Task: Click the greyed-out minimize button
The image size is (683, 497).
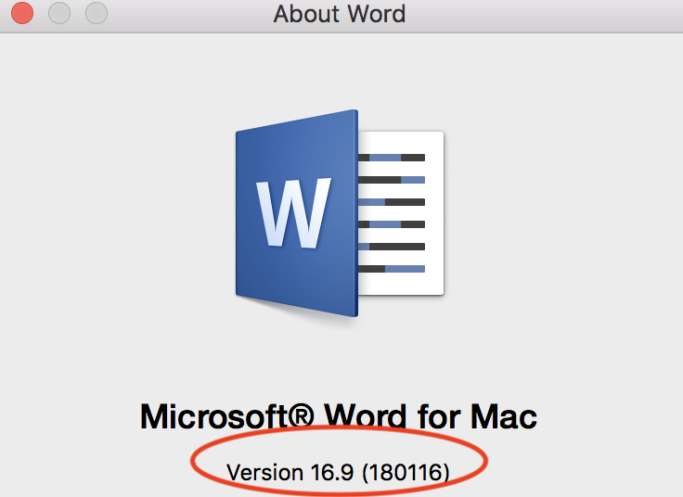Action: (x=59, y=13)
